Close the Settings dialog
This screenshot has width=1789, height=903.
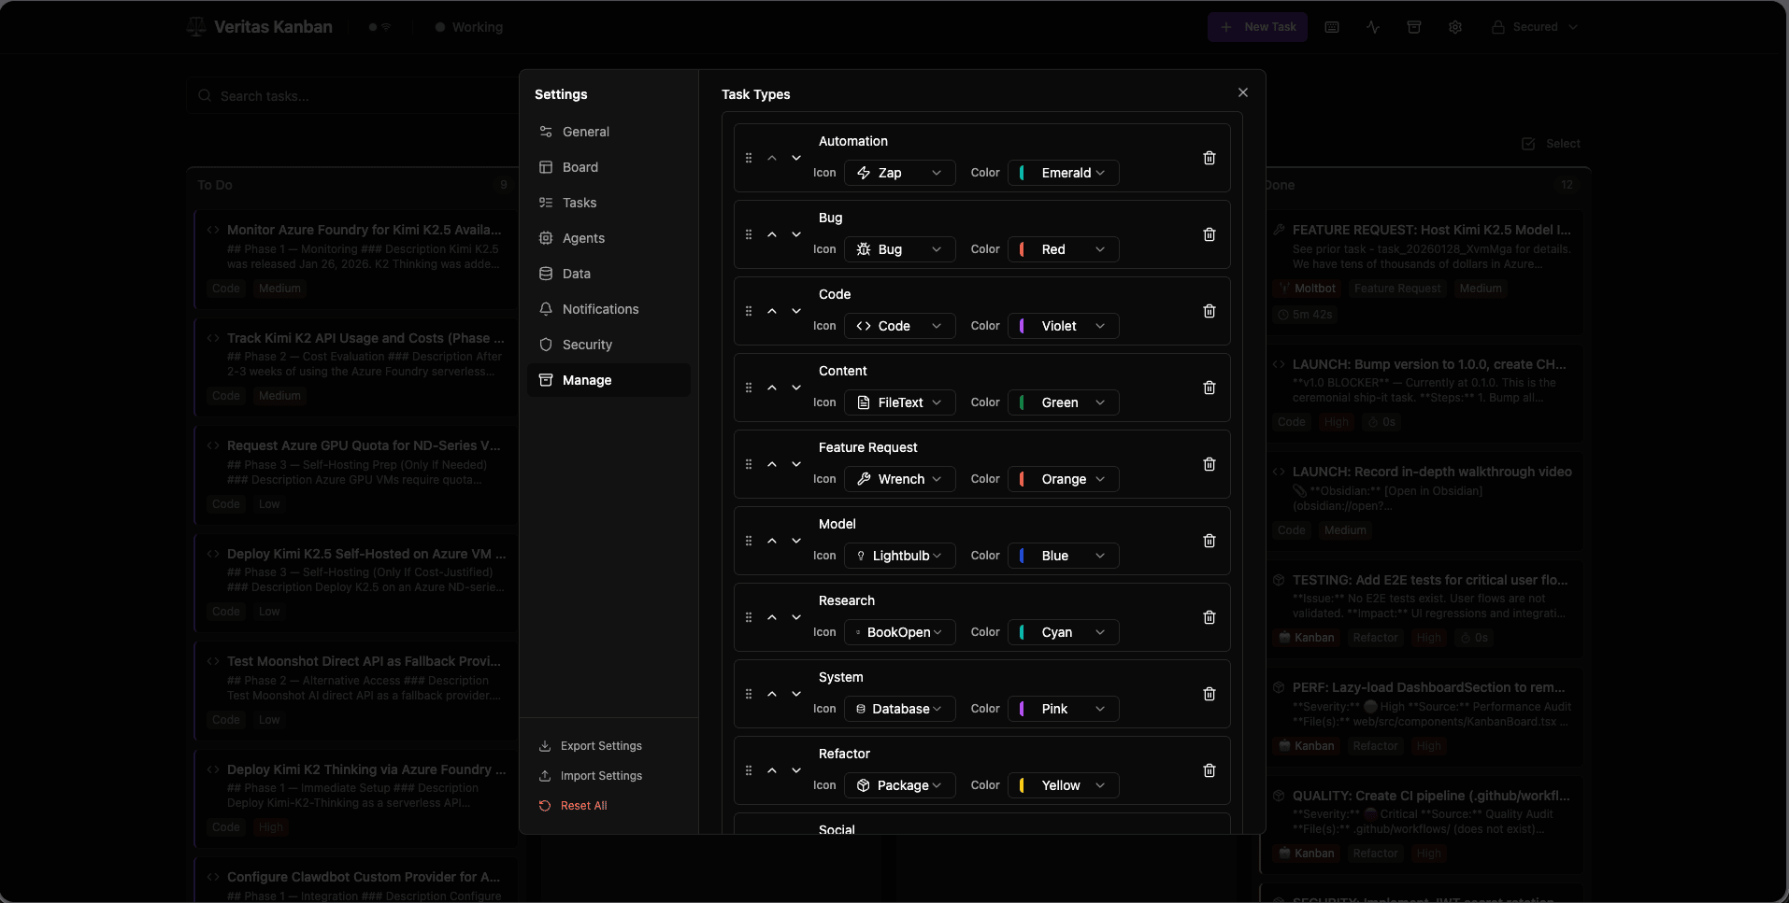[x=1242, y=92]
